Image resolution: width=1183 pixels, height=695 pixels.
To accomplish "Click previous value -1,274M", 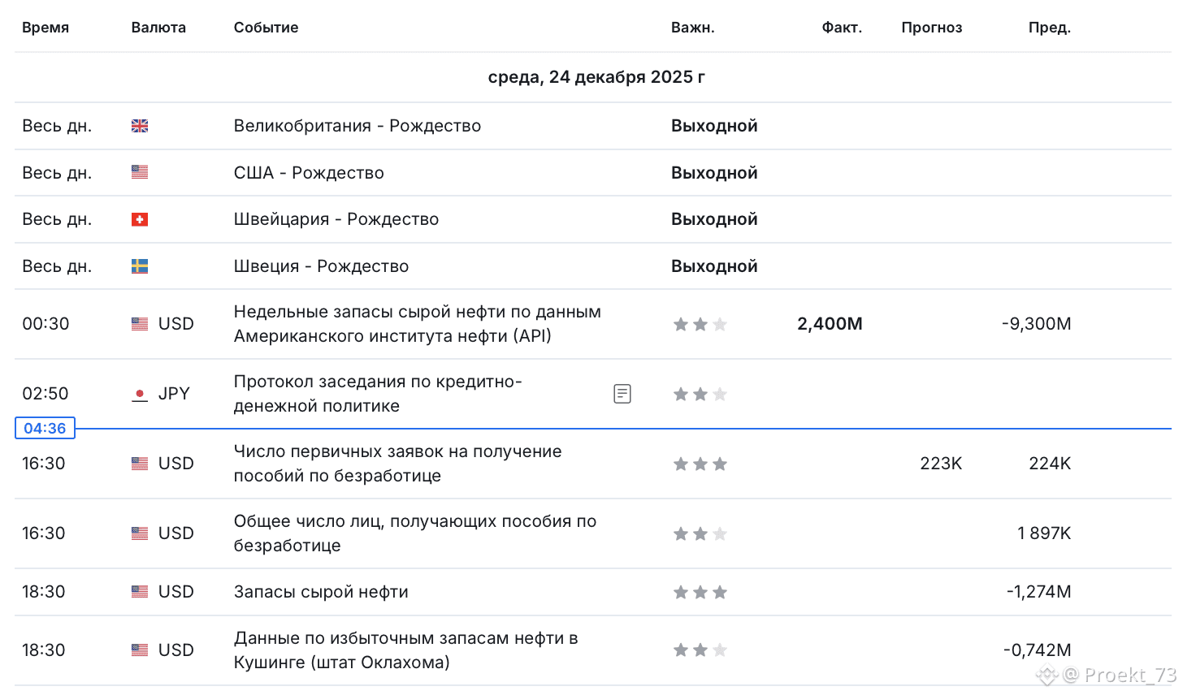I will pyautogui.click(x=1038, y=592).
